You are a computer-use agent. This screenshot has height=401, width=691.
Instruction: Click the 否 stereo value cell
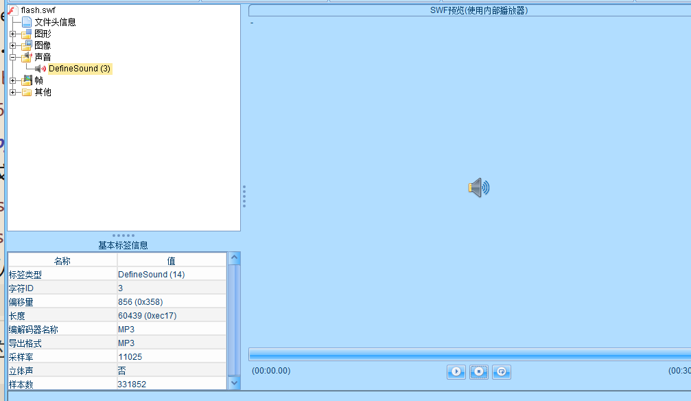(172, 371)
